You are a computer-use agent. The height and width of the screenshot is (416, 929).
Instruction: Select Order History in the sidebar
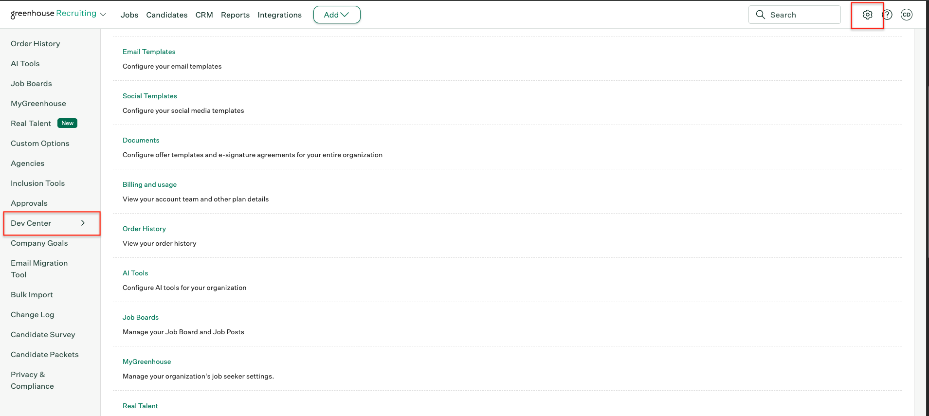[x=36, y=44]
